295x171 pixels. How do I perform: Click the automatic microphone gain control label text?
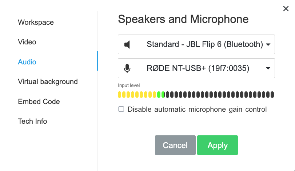[197, 109]
